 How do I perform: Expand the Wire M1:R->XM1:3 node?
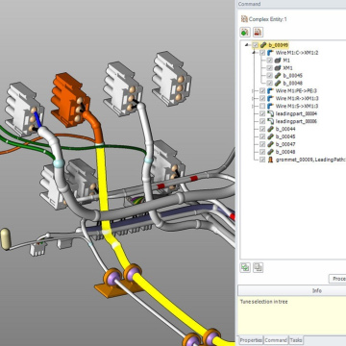[x=254, y=99]
